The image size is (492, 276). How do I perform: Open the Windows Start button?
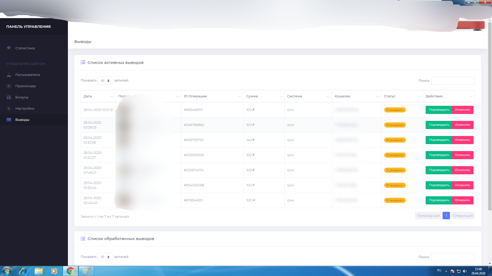[7, 271]
